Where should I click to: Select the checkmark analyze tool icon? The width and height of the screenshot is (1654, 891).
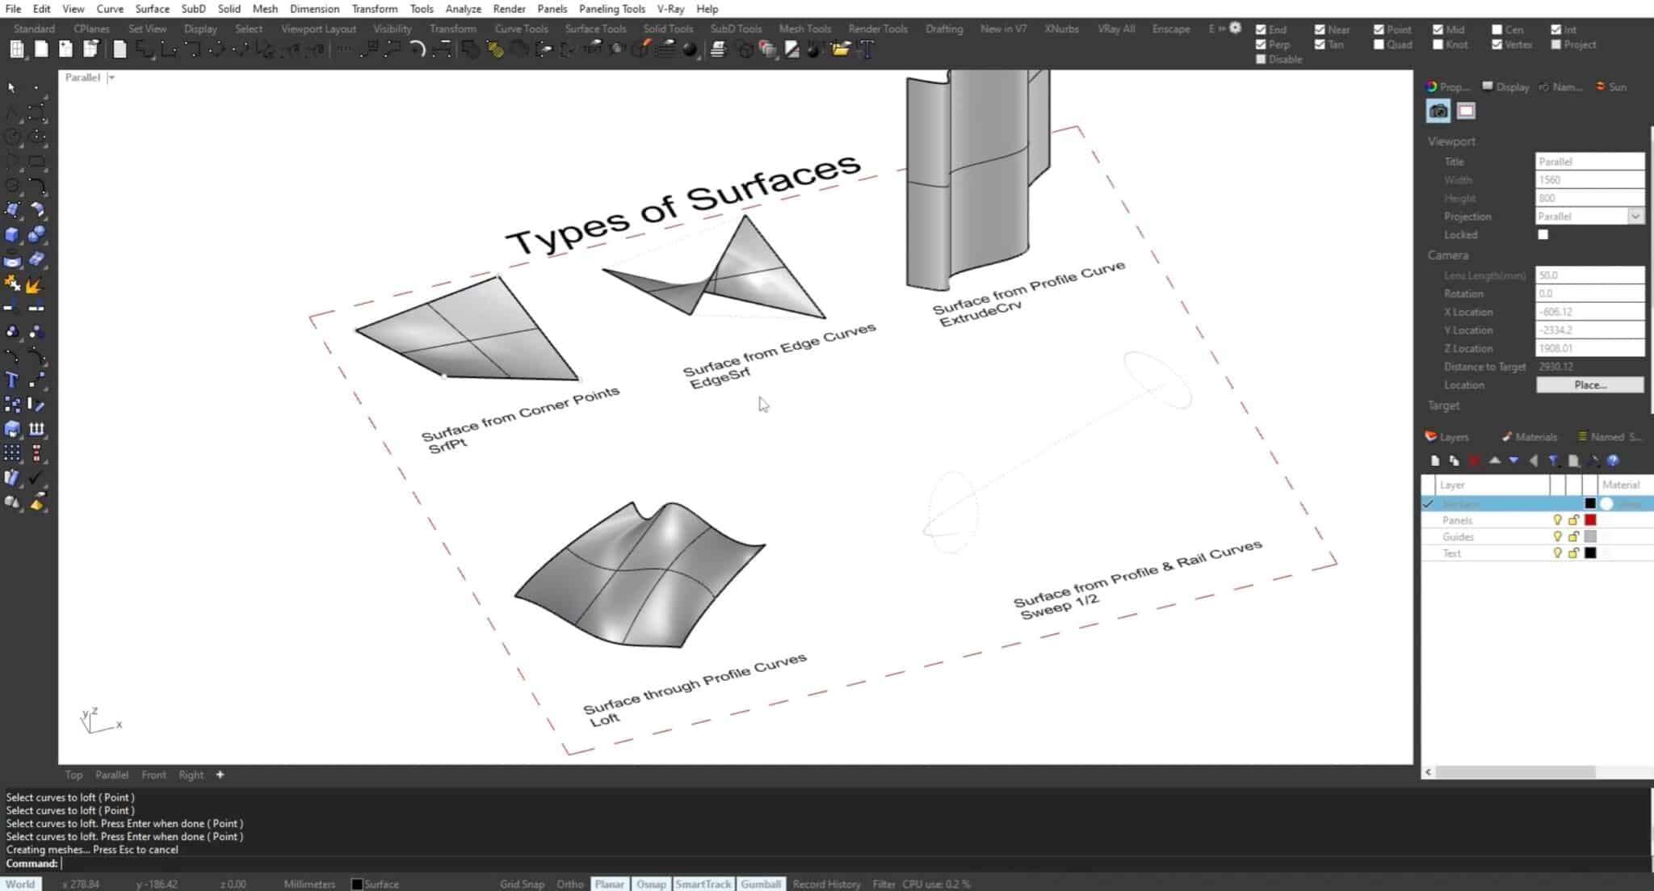pos(36,477)
